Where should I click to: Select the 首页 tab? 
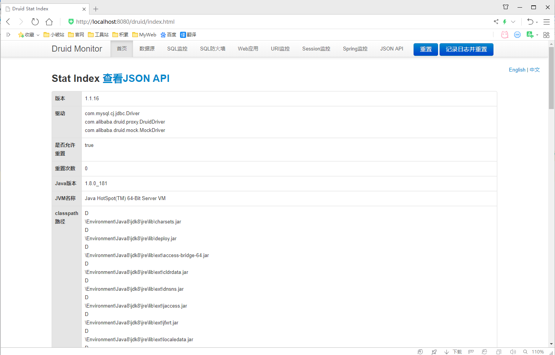coord(122,49)
